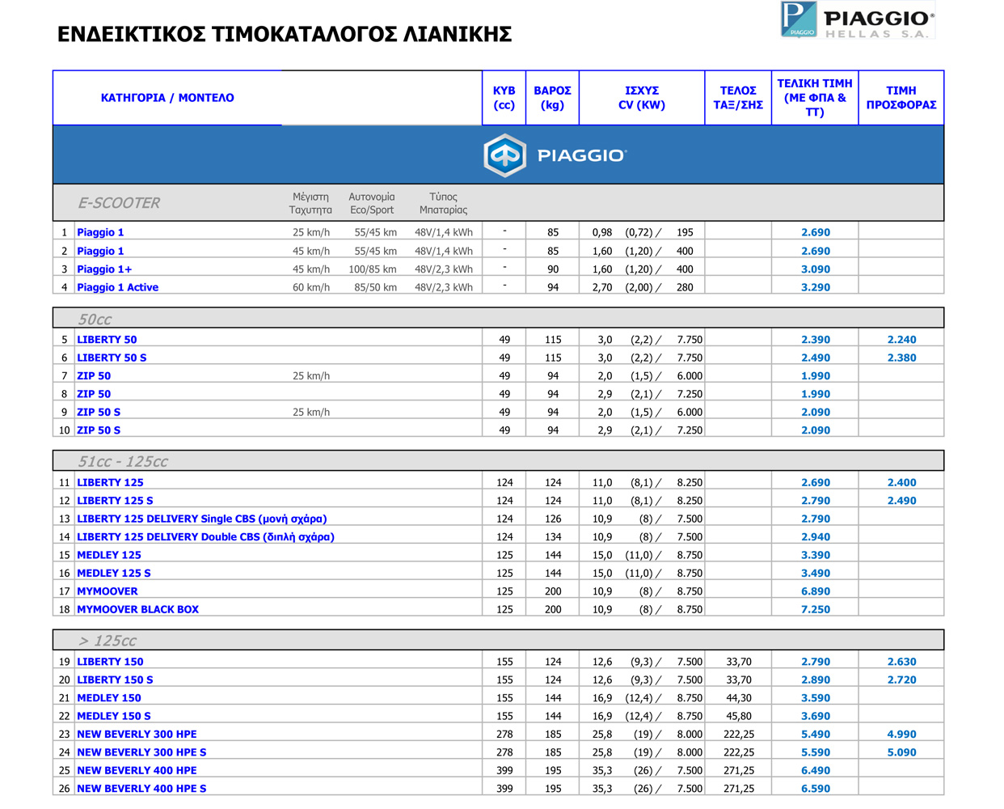The height and width of the screenshot is (809, 1004).
Task: Click the ΕΝΔΕΙΚΤΙΚΟΣ ΤΙΜΟΚΑΤΑΛΟΓΟΣ ΛΙΑΝΙΚΗΣ title
Action: point(285,34)
